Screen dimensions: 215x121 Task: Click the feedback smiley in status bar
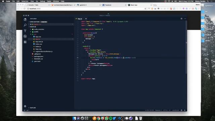(x=181, y=110)
